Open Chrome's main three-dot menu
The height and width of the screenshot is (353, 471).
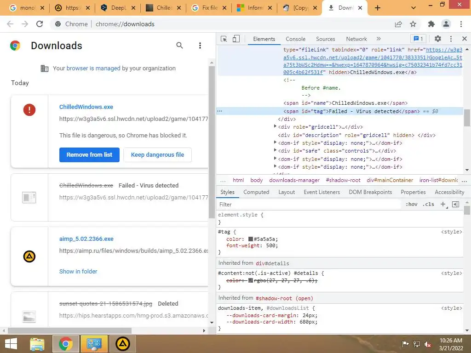pos(461,24)
